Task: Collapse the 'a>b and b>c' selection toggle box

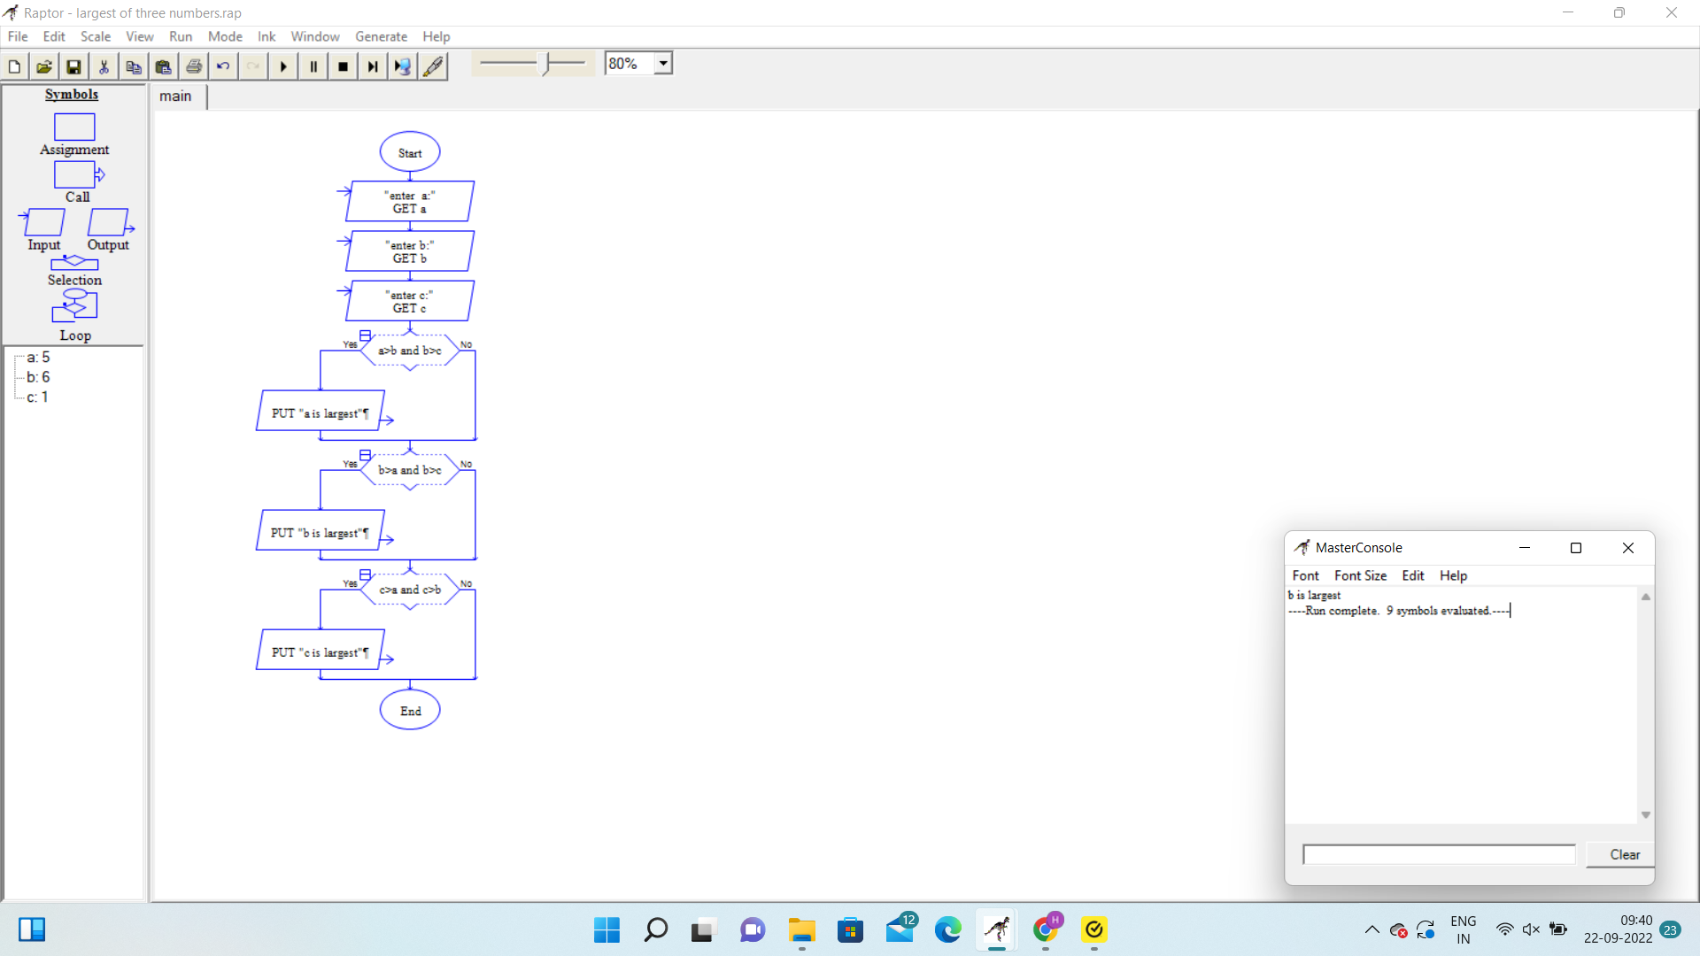Action: [365, 335]
